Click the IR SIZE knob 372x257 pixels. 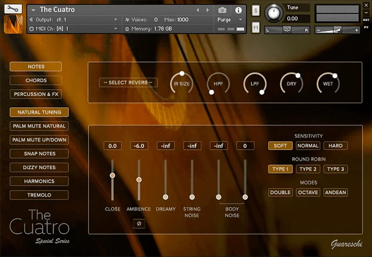pyautogui.click(x=182, y=84)
